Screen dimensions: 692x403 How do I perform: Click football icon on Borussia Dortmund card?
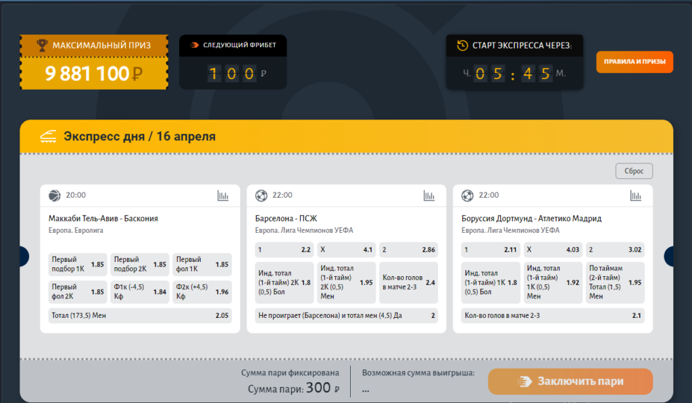click(468, 195)
